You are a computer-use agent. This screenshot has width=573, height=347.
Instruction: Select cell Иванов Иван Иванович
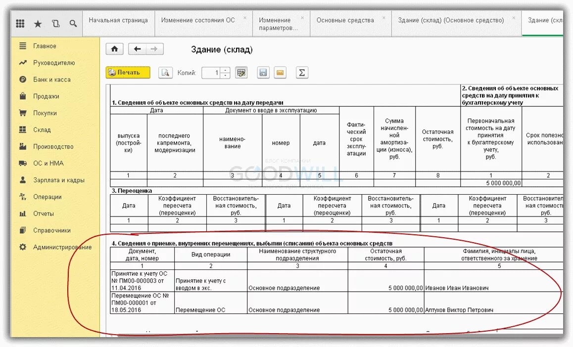click(x=493, y=281)
